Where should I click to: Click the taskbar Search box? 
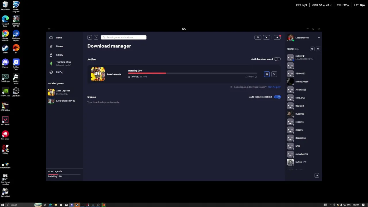point(24,205)
